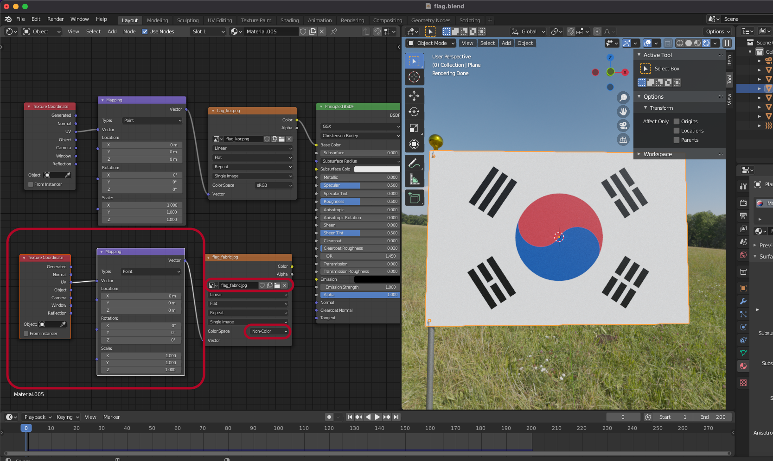Toggle From Instancer in lower Texture Coordinate
This screenshot has height=461, width=773.
pyautogui.click(x=26, y=334)
